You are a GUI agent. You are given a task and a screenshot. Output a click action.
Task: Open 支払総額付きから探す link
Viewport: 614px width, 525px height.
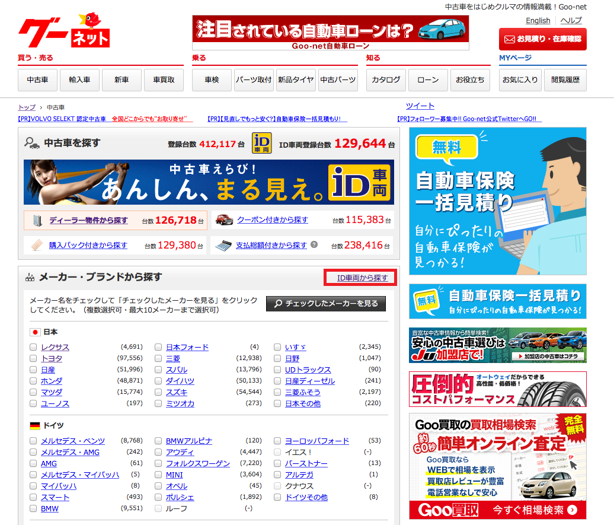271,246
